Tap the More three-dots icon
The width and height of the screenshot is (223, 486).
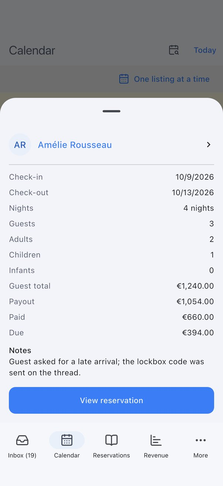pos(200,440)
